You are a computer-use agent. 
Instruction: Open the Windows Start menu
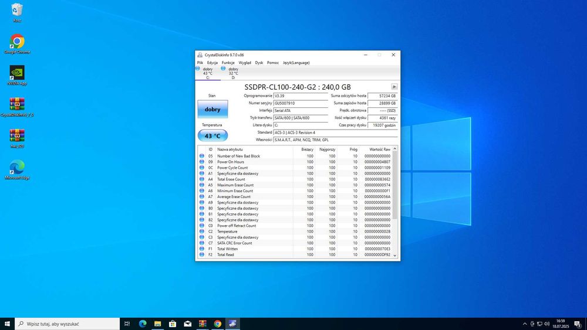(x=8, y=324)
